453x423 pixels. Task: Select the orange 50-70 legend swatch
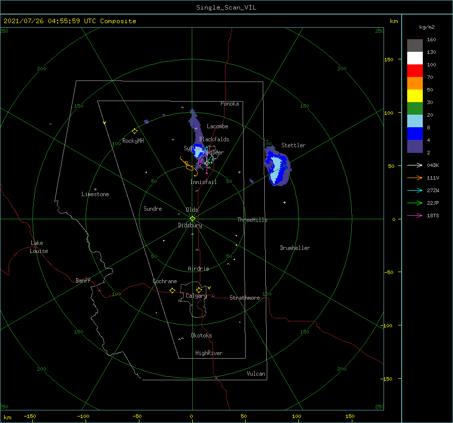coord(415,83)
